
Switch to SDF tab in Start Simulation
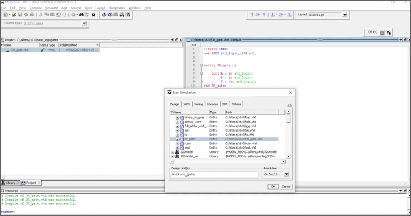point(225,104)
